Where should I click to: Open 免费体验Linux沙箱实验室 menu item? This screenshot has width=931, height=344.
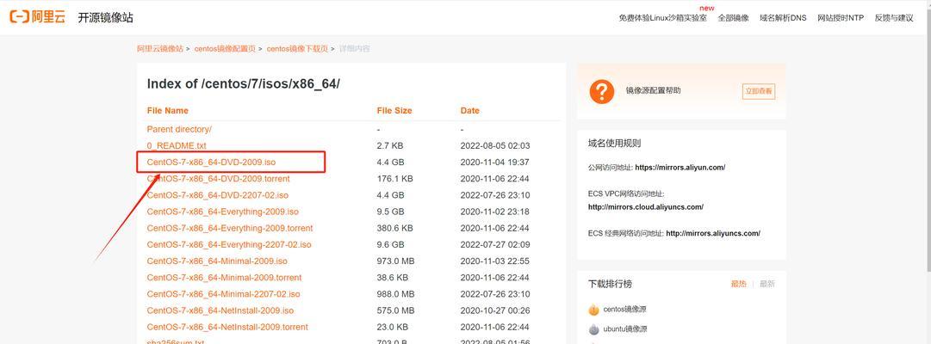[x=662, y=18]
